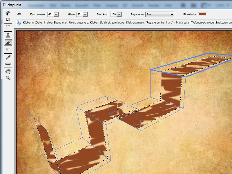
Task: Open the Deckkraft dropdown arrow
Action: [x=119, y=14]
